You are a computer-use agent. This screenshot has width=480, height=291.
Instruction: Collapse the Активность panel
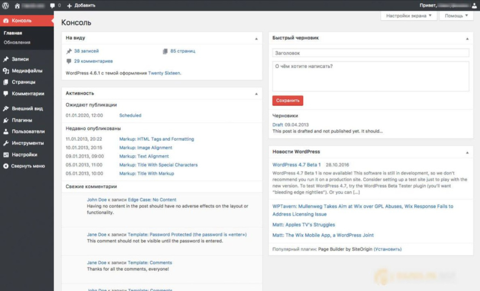(x=256, y=94)
